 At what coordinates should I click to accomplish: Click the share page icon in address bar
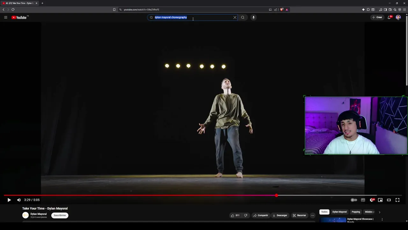[x=276, y=10]
